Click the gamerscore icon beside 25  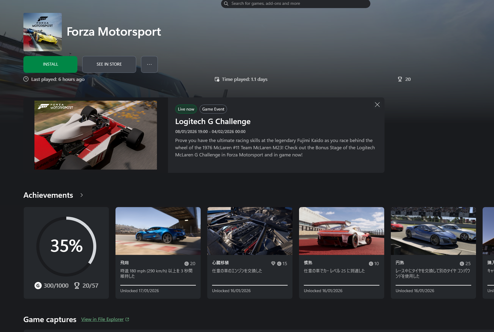(462, 264)
